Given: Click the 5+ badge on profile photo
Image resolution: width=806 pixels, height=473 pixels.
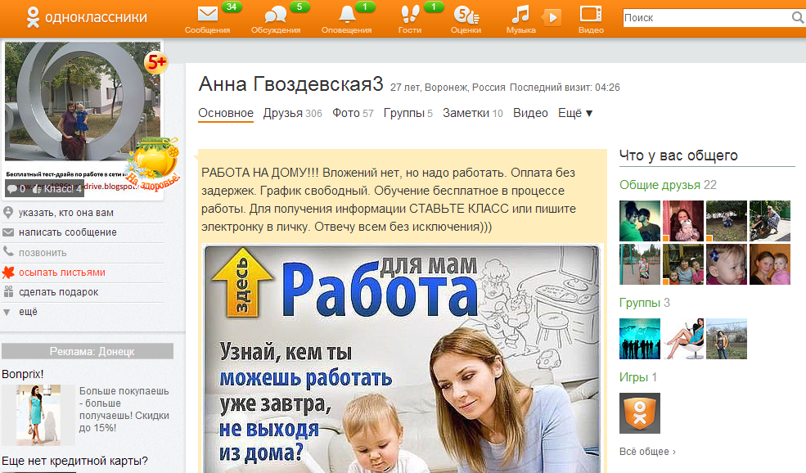Looking at the screenshot, I should point(156,63).
